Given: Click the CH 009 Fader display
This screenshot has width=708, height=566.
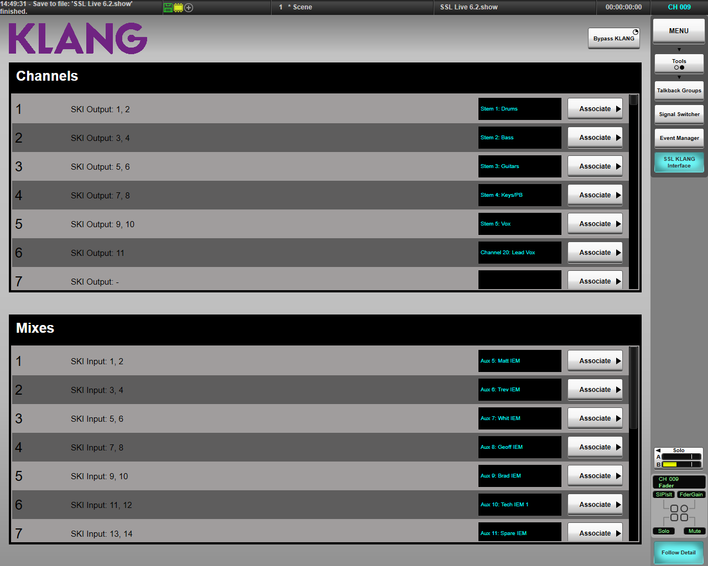Looking at the screenshot, I should coord(679,481).
